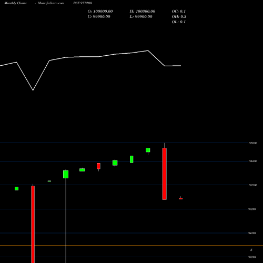Click the second price axis label from top
263x263 pixels.
pos(253,161)
